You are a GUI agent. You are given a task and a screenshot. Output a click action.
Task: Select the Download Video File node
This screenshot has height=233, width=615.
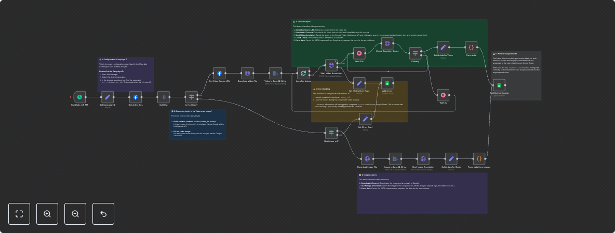(x=247, y=73)
